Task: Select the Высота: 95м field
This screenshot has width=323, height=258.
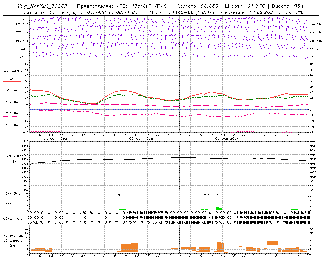Action: coord(287,6)
